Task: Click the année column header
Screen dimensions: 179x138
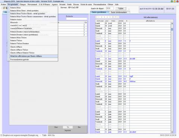Action: [121, 21]
